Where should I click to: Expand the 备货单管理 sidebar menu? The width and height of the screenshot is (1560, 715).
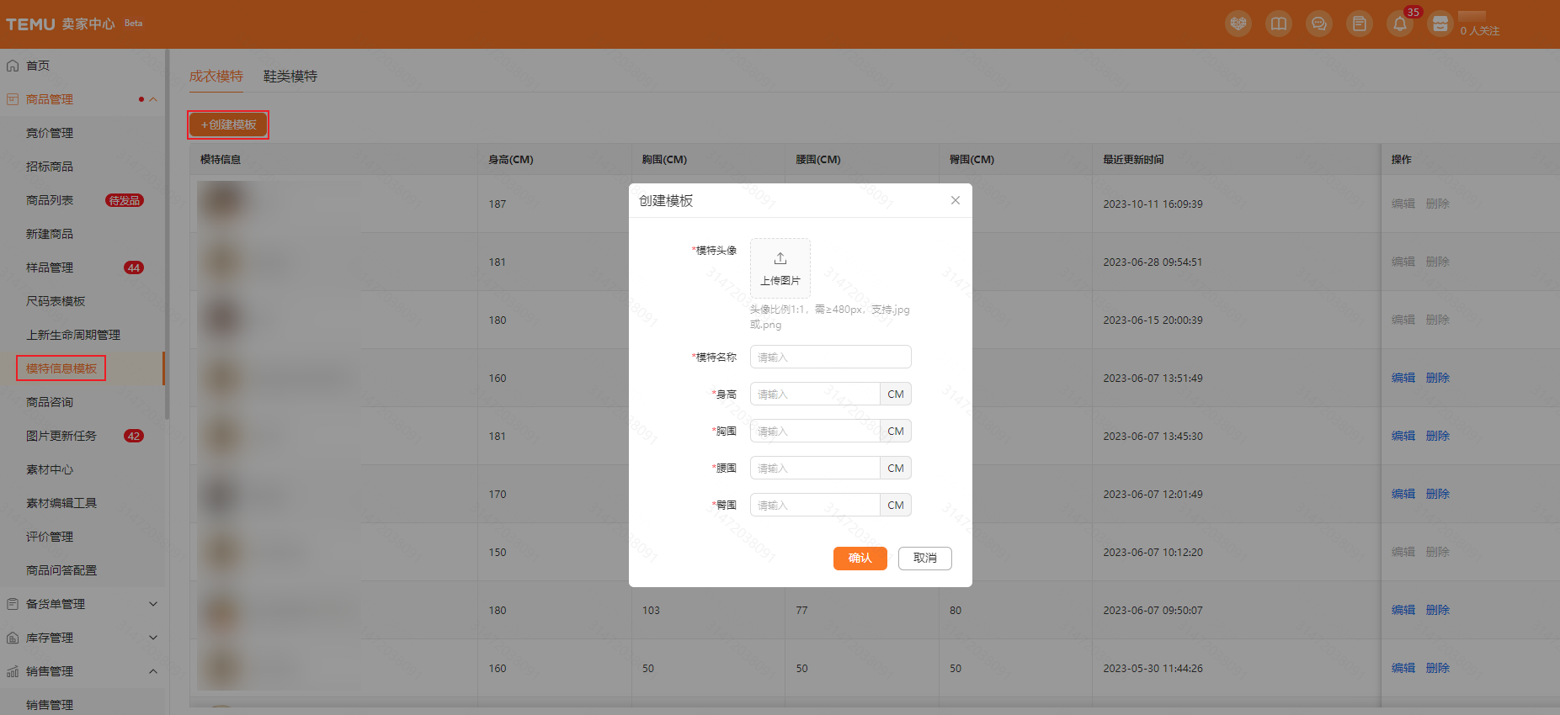point(153,604)
